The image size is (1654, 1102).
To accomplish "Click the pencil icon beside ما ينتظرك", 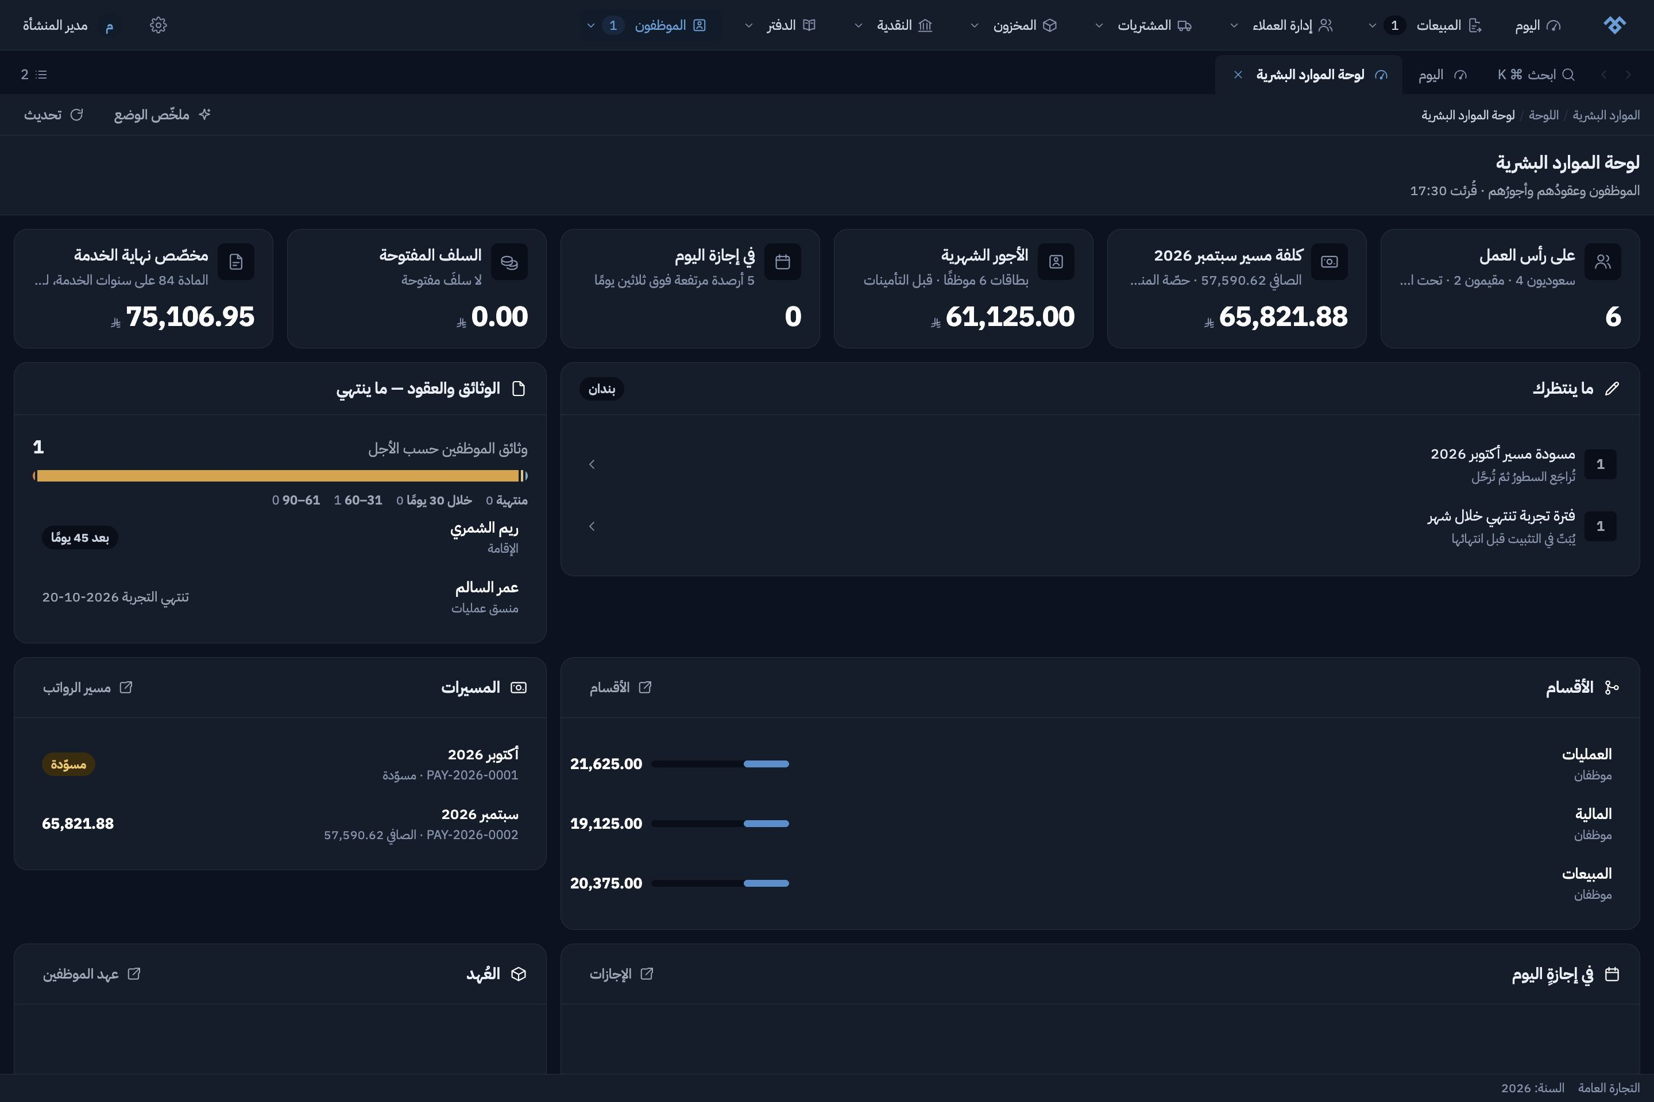I will tap(1613, 389).
